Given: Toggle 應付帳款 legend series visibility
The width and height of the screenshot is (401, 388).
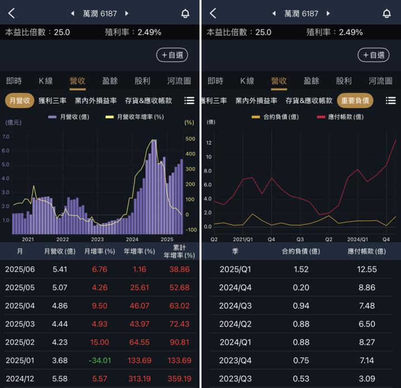Looking at the screenshot, I should coord(340,117).
